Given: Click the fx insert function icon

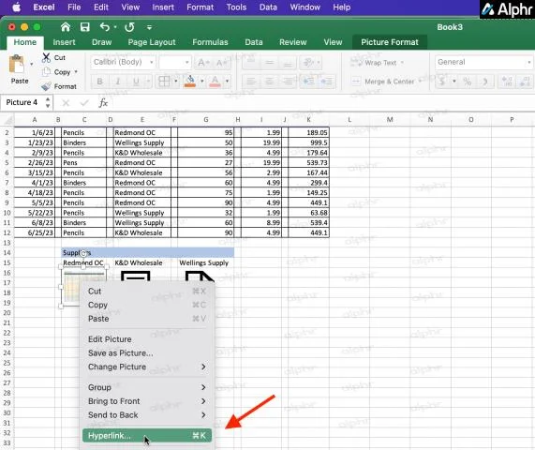Looking at the screenshot, I should [x=103, y=103].
